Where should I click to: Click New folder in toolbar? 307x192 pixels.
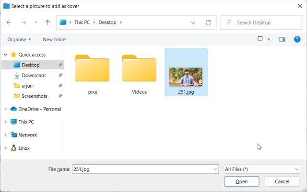click(x=55, y=39)
